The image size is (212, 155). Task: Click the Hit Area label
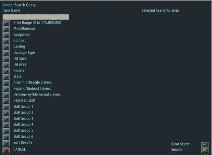tap(20, 64)
